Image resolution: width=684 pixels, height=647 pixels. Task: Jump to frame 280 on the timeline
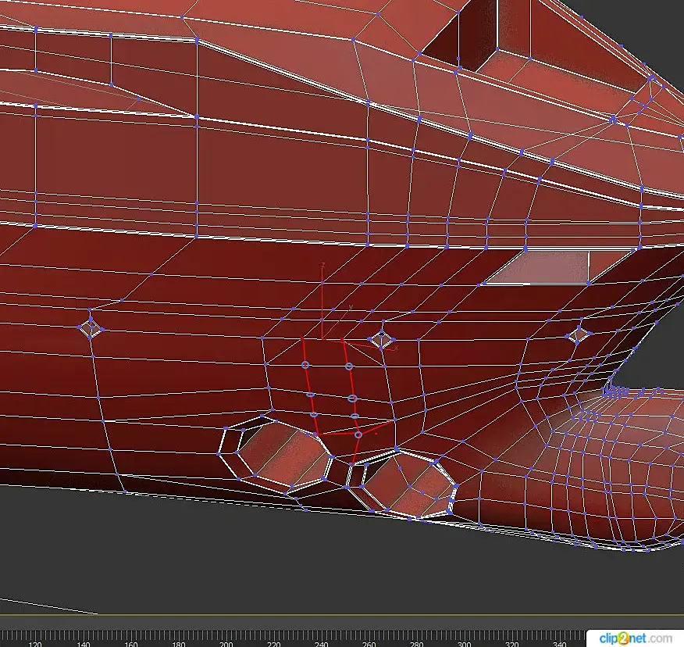coord(416,644)
